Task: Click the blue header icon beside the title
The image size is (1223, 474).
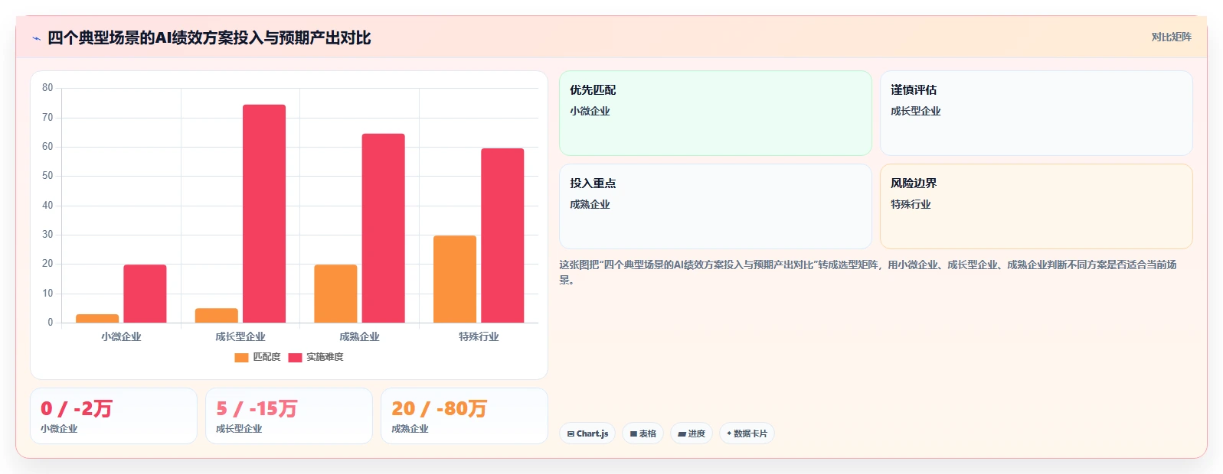Action: (36, 38)
